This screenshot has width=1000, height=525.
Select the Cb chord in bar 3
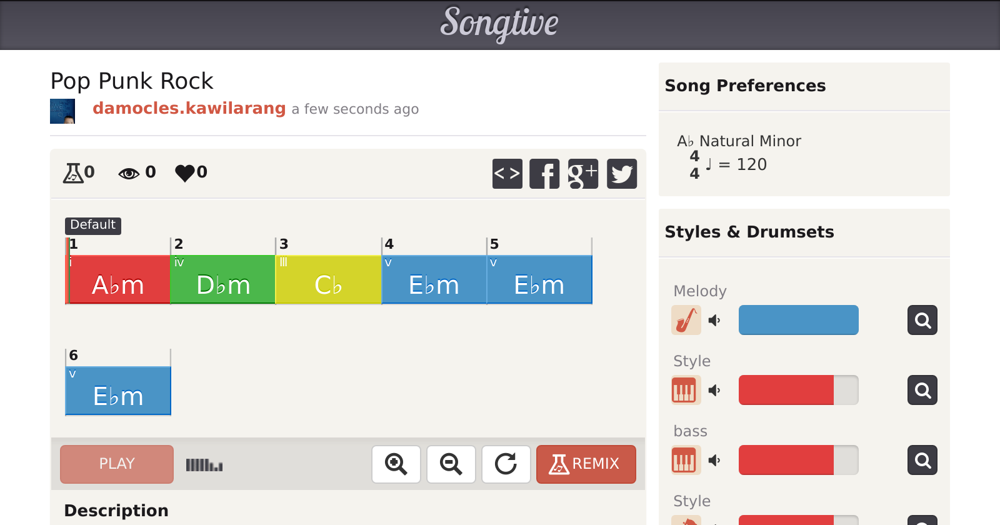pos(328,279)
